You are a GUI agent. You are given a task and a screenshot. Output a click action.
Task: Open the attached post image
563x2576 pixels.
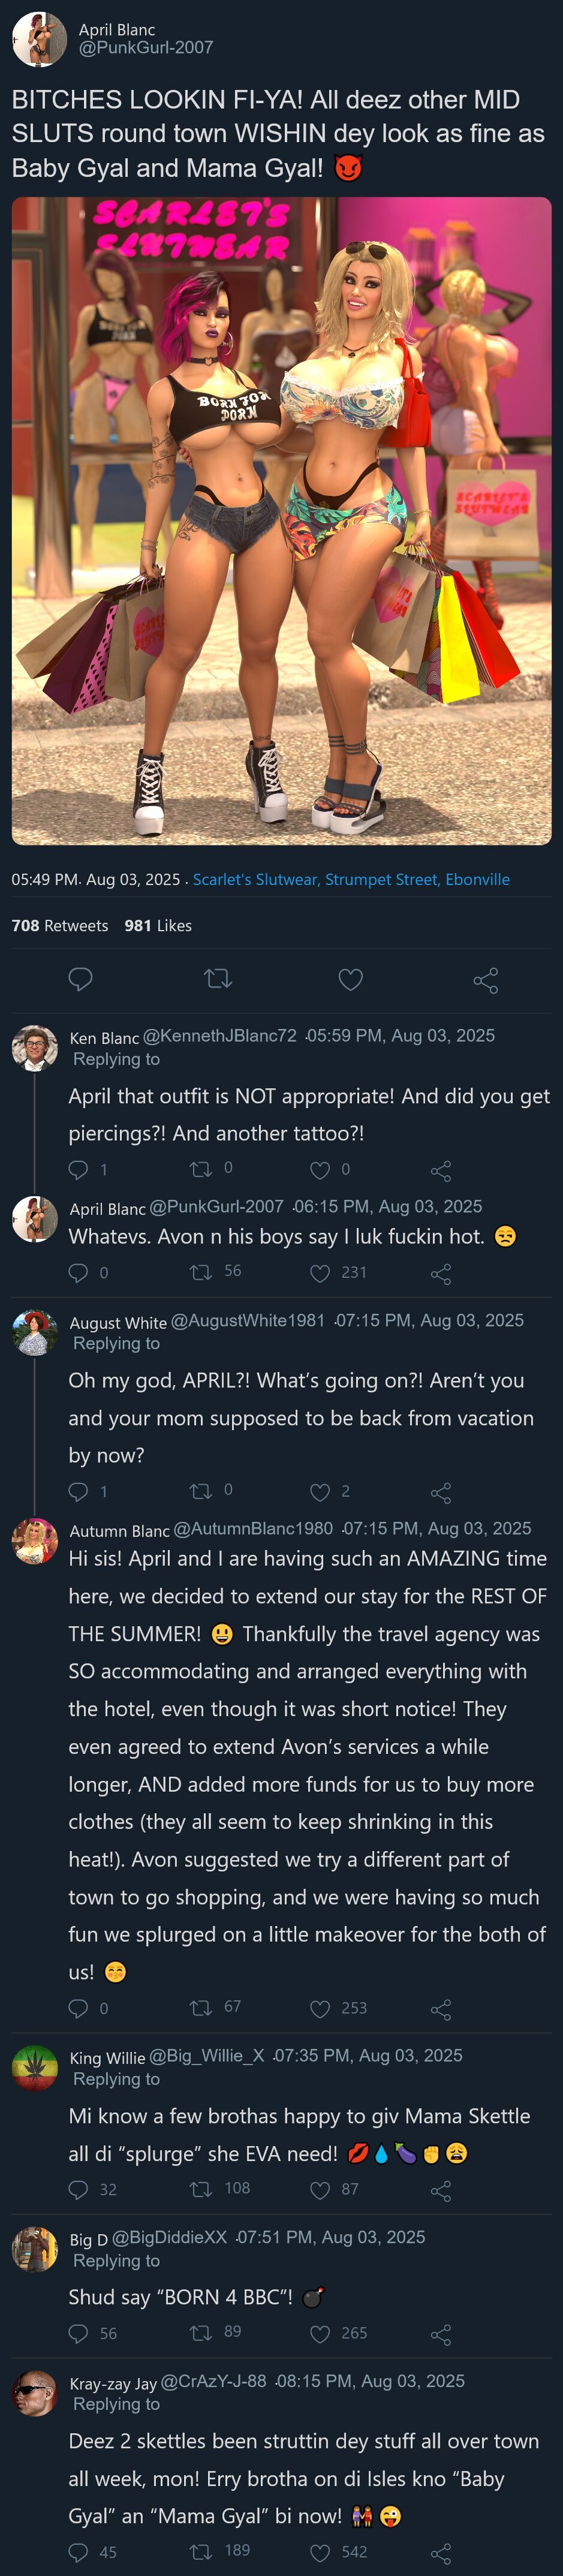(281, 520)
